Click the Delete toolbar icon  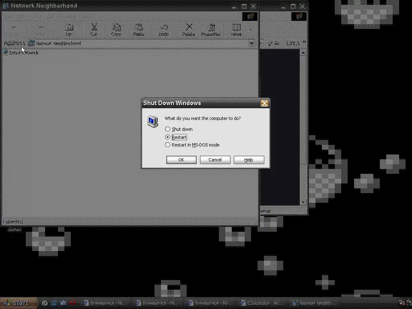(x=189, y=30)
